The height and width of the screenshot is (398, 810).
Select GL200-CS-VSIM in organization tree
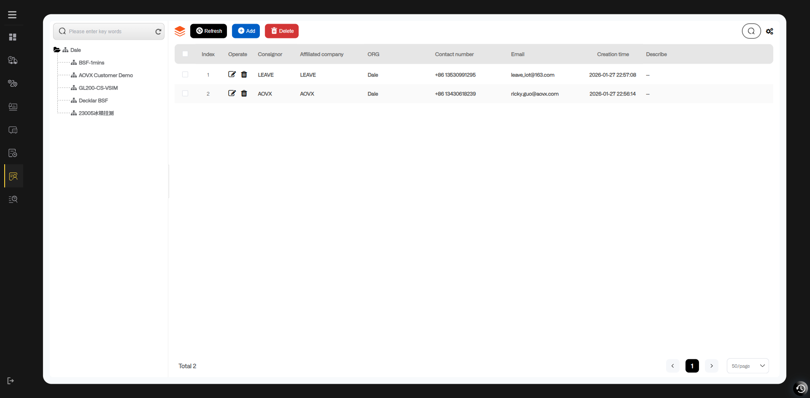(x=98, y=88)
